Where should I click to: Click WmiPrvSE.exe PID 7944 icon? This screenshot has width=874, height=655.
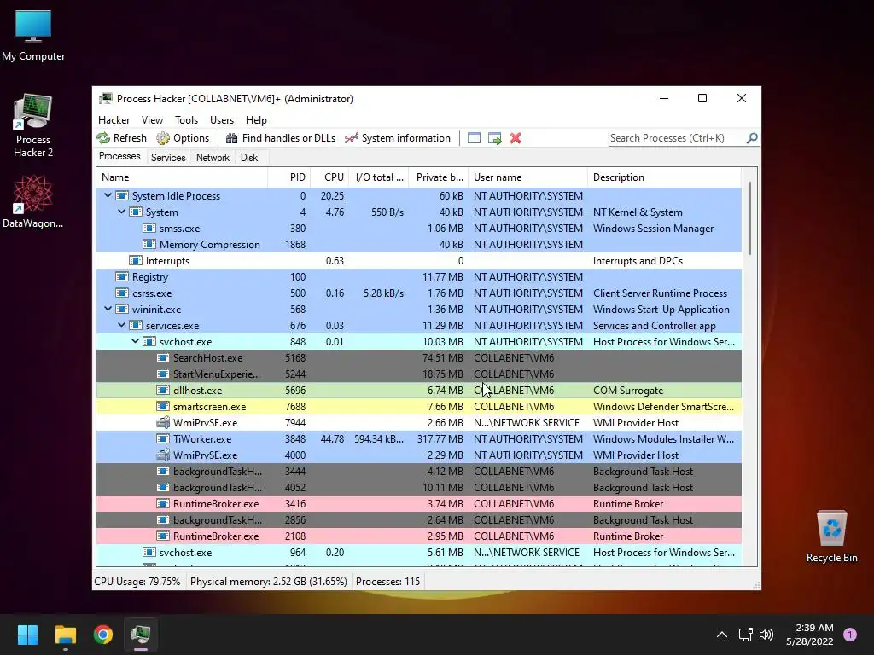(x=163, y=422)
